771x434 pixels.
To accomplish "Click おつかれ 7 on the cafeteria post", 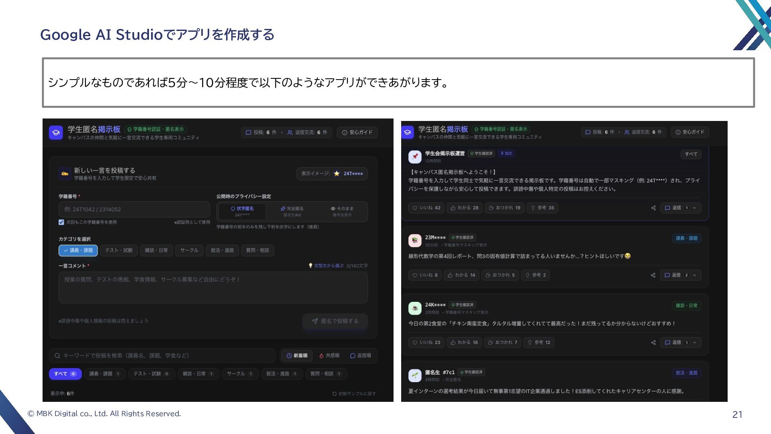I will click(x=502, y=342).
